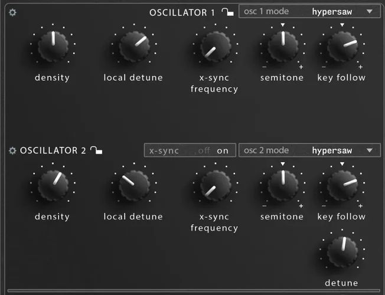
Task: Open the osc 1 mode dropdown
Action: (309, 11)
